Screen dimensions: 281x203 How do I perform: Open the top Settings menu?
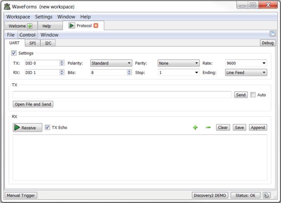[x=44, y=17]
